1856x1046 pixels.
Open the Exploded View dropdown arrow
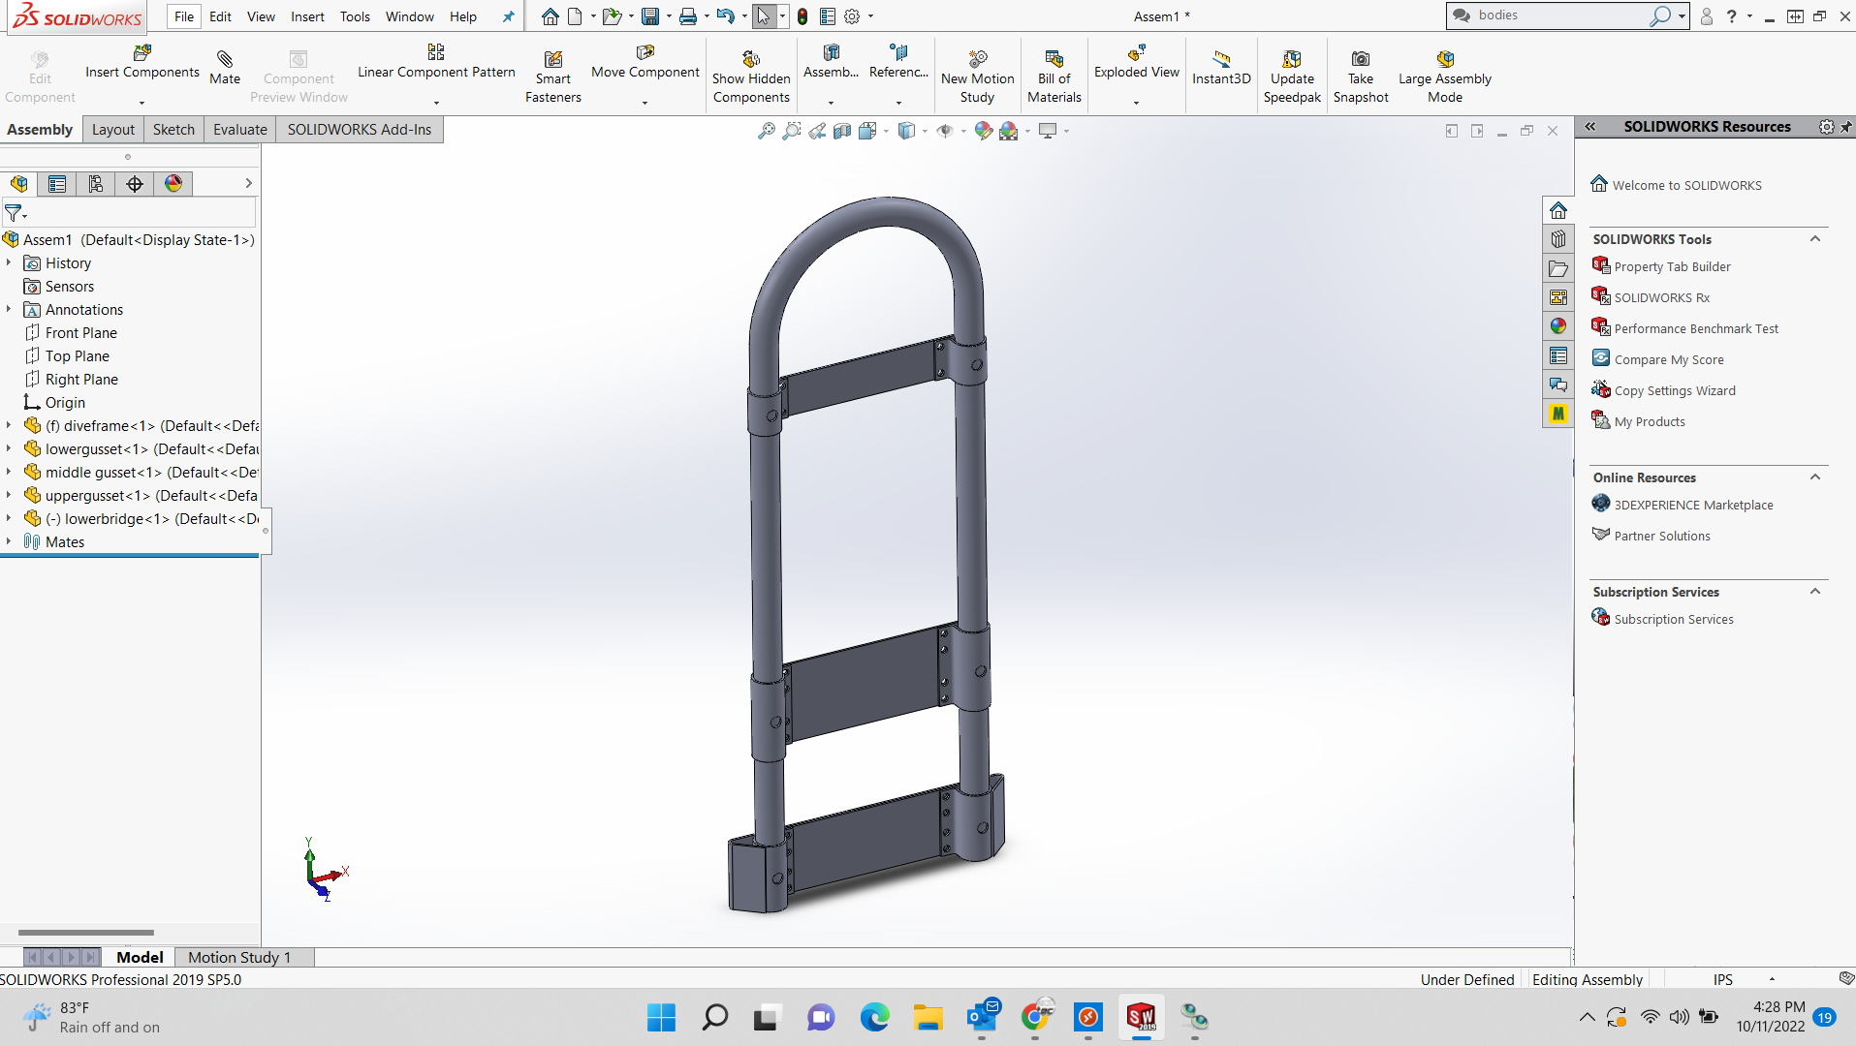[1137, 103]
